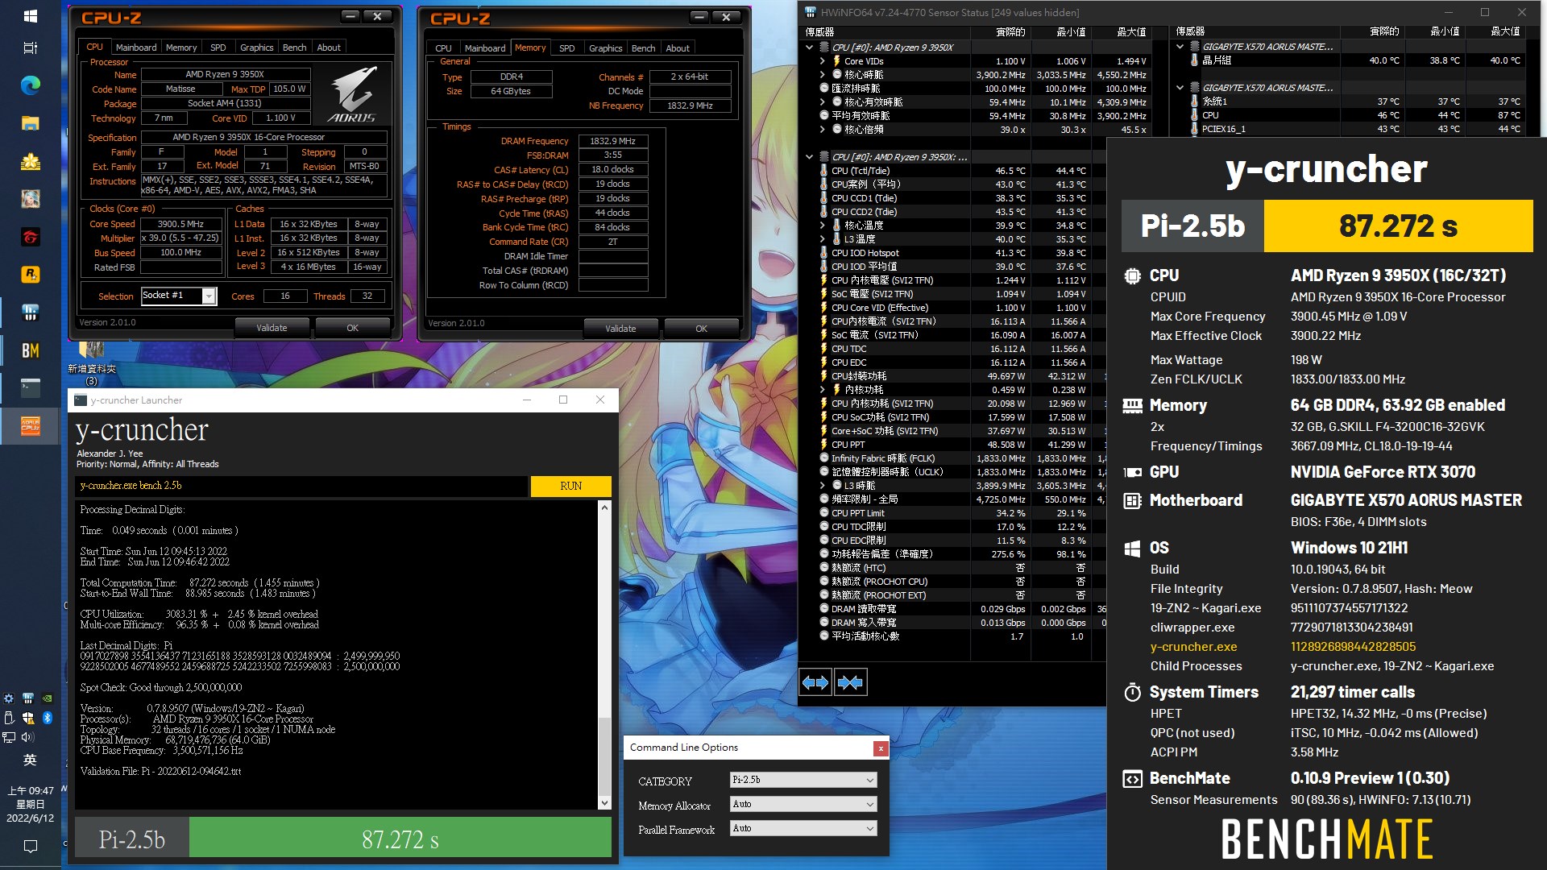Image resolution: width=1547 pixels, height=870 pixels.
Task: Open Mainboard tab in left CPU-Z window
Action: tap(136, 48)
